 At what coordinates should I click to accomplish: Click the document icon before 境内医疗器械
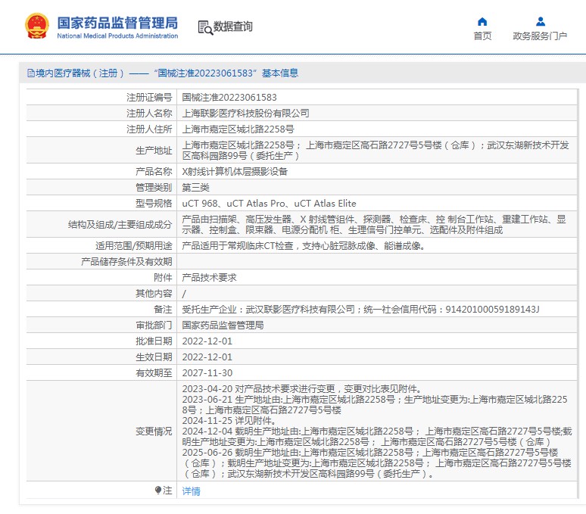pyautogui.click(x=31, y=73)
